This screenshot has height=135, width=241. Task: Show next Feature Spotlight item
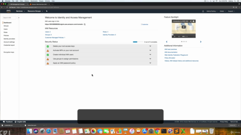point(201,42)
